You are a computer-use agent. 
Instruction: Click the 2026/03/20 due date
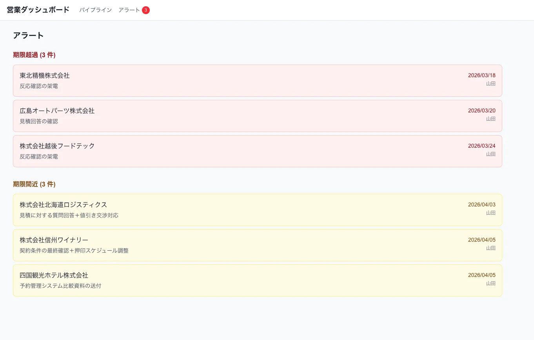(481, 110)
